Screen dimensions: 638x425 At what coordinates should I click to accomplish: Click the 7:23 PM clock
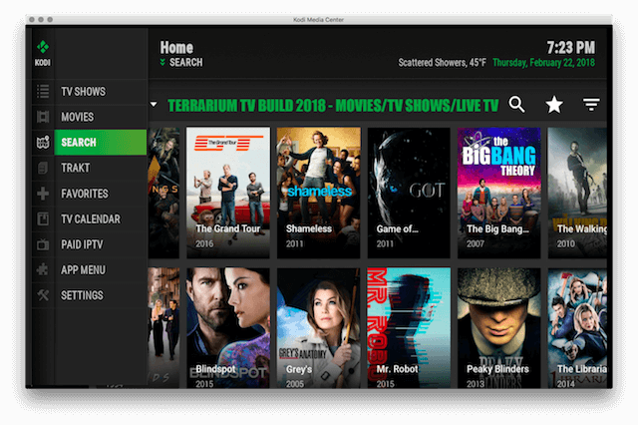(x=570, y=48)
